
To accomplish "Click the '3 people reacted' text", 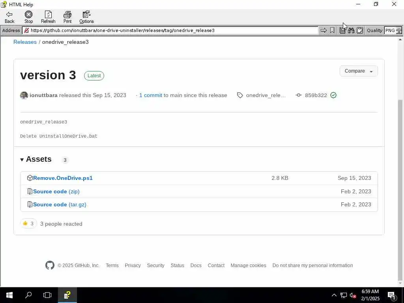I will click(x=61, y=224).
